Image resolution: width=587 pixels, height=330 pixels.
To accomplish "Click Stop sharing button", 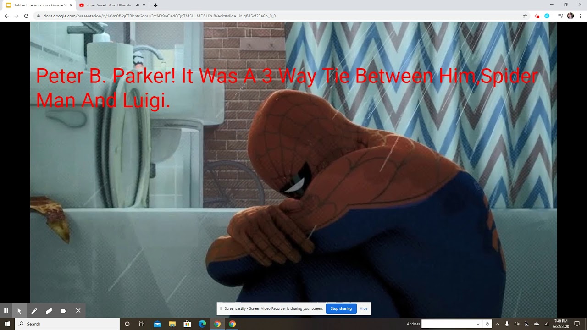I will pos(341,308).
